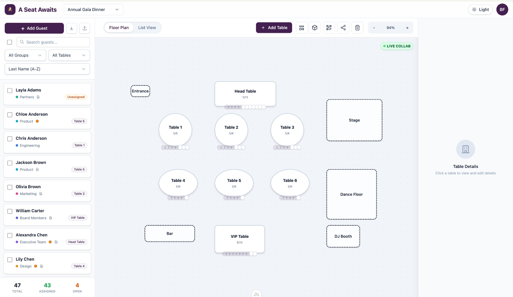This screenshot has height=297, width=513.
Task: Check the checkbox beside William Carter
Action: [10, 211]
